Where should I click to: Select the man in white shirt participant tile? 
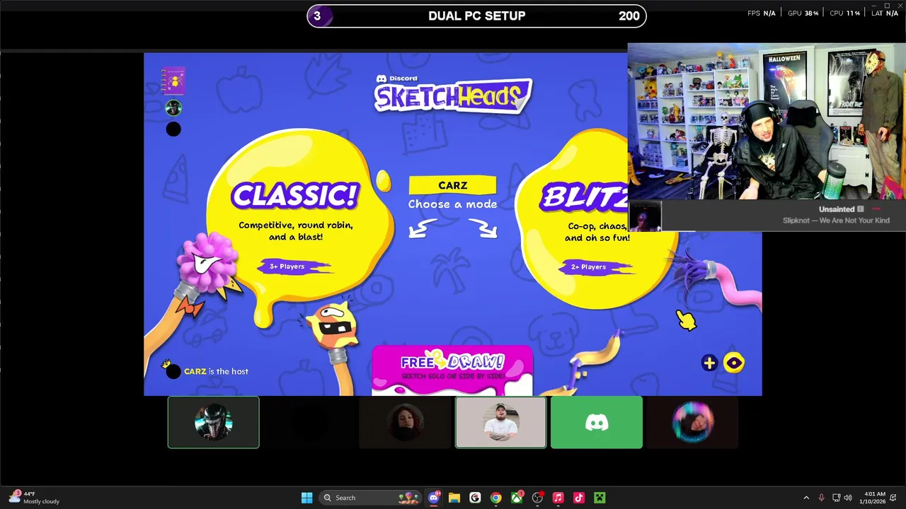500,422
